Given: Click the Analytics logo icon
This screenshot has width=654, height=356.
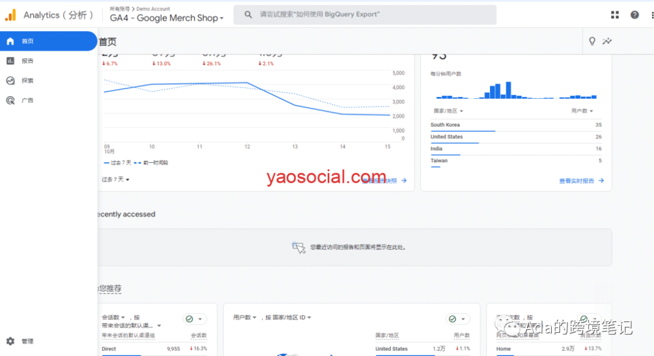Looking at the screenshot, I should pyautogui.click(x=10, y=15).
